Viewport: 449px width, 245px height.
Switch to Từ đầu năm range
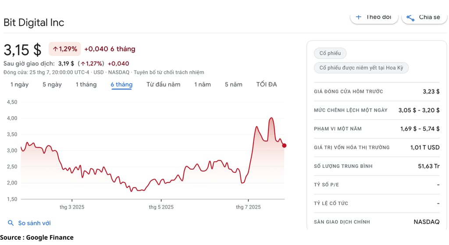click(x=163, y=85)
